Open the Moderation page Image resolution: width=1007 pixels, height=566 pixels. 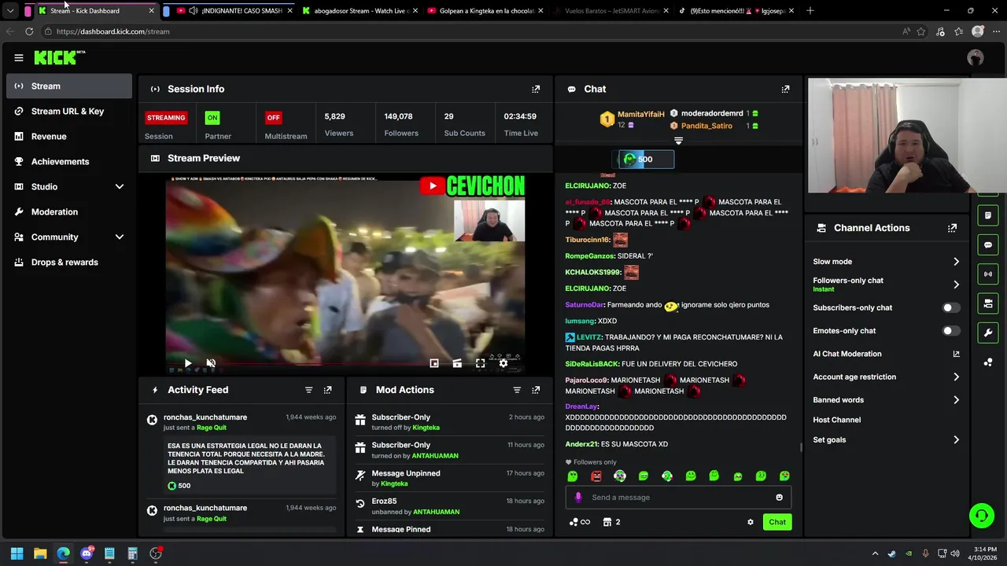[69, 212]
